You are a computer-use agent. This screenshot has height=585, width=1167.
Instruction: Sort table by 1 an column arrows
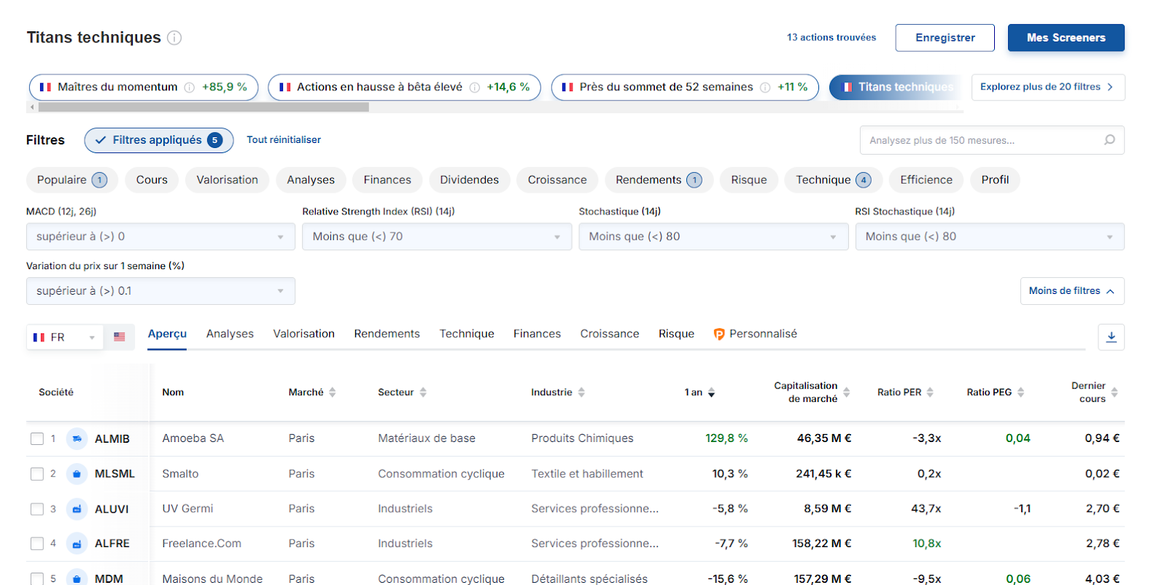(x=711, y=392)
